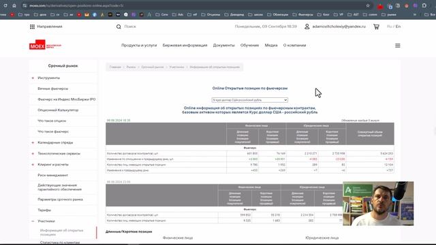Click the presenter webcam overlay
The height and width of the screenshot is (245, 436).
pyautogui.click(x=378, y=203)
